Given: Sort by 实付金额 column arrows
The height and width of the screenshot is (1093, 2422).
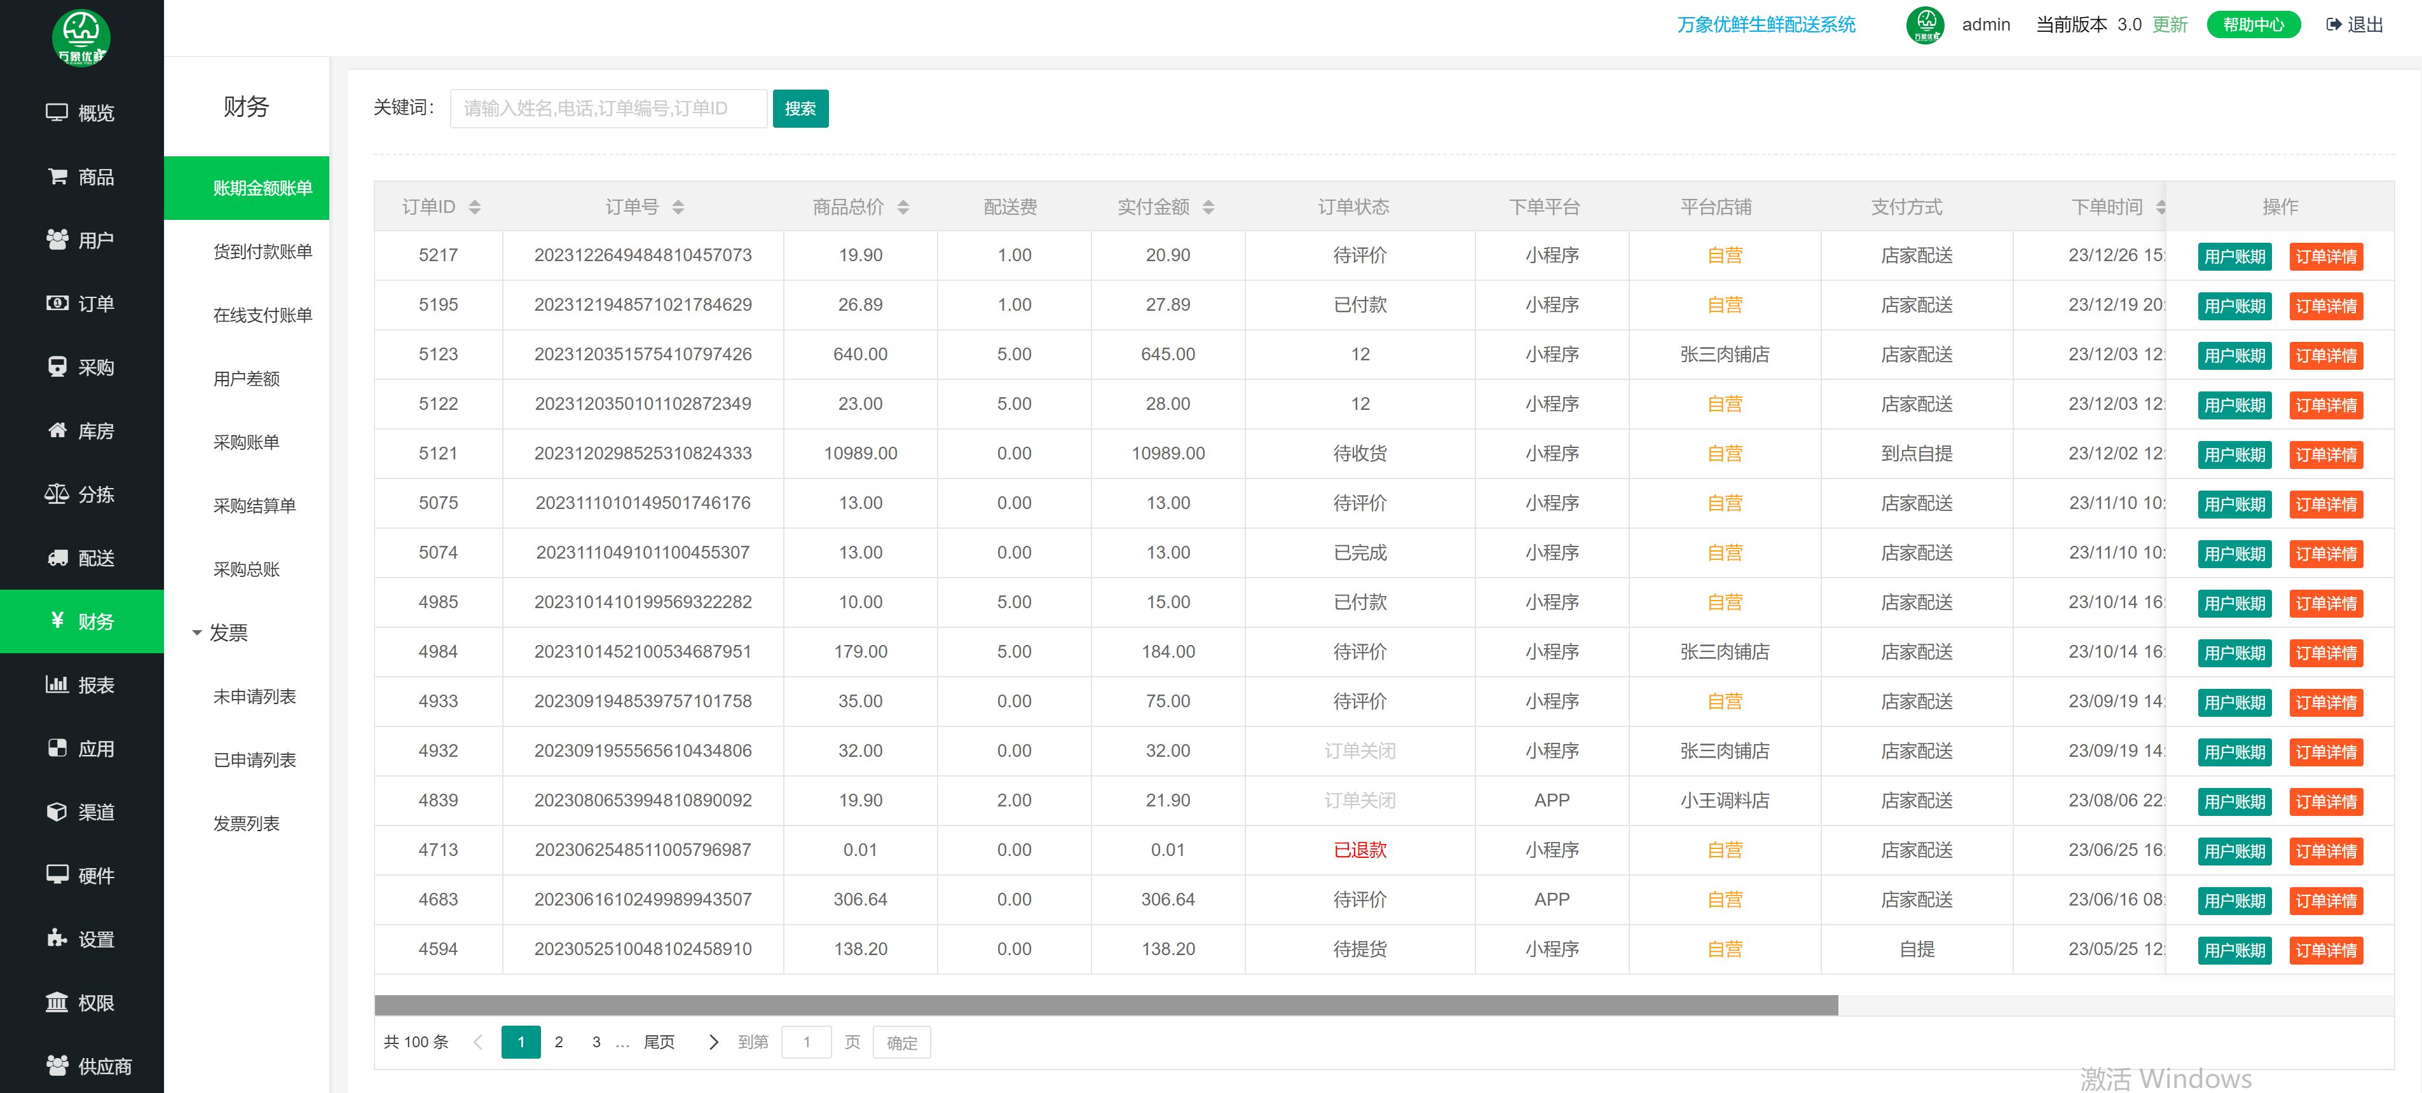Looking at the screenshot, I should pos(1208,207).
